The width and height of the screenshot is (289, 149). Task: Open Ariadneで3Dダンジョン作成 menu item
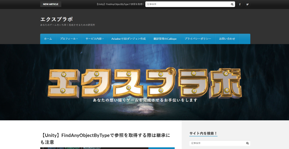(x=128, y=39)
